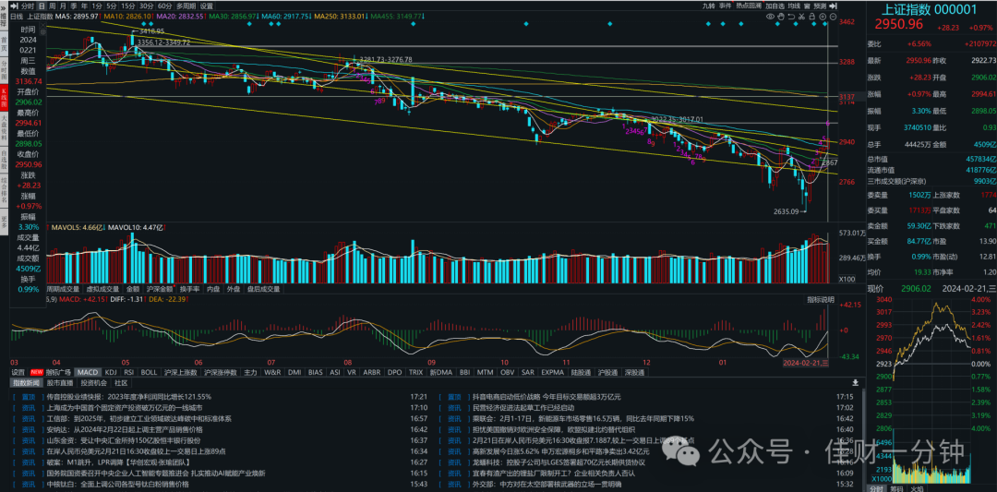Switch to 15分 minute chart
This screenshot has height=492, width=997.
tap(127, 6)
